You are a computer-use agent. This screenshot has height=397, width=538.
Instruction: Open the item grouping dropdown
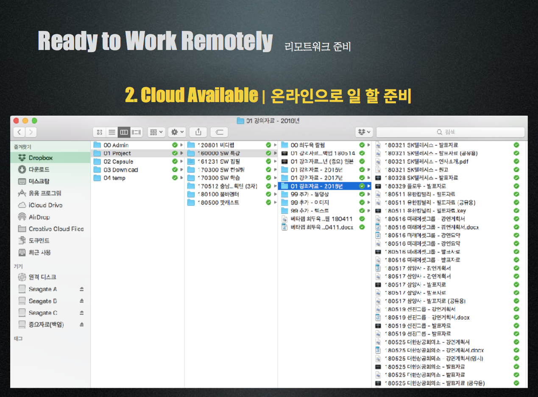tap(156, 132)
